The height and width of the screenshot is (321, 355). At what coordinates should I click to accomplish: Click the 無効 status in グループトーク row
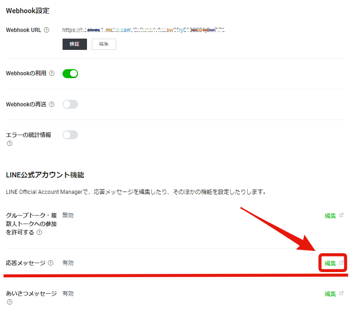tap(68, 216)
